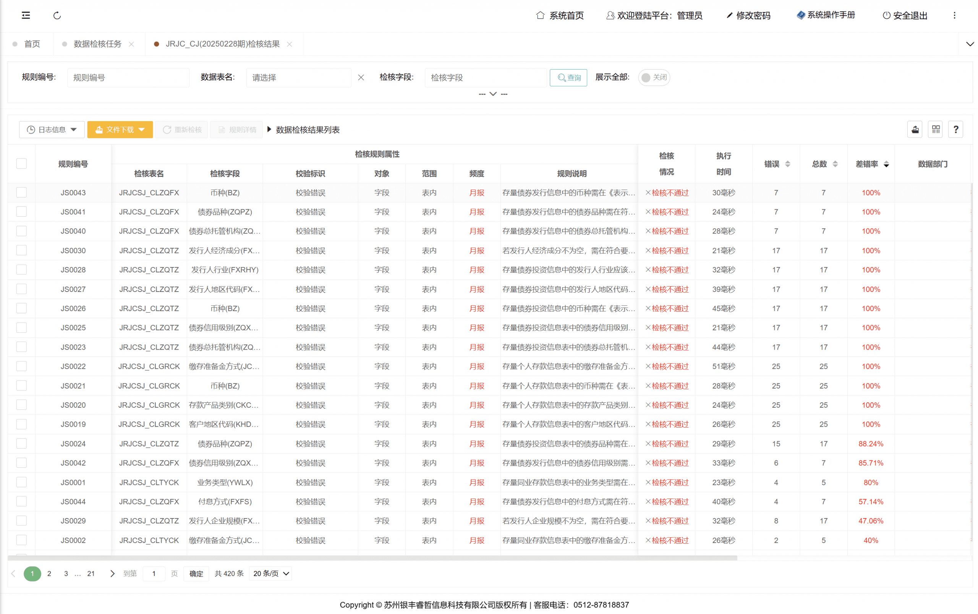Click the 查询 search button

click(568, 78)
